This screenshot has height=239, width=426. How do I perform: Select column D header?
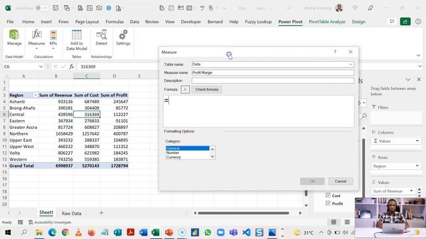coord(114,76)
